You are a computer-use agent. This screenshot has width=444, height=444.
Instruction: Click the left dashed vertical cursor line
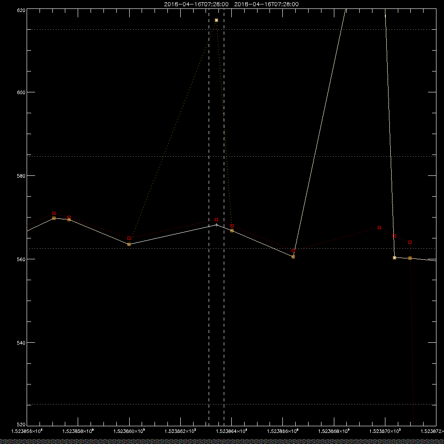pos(209,217)
